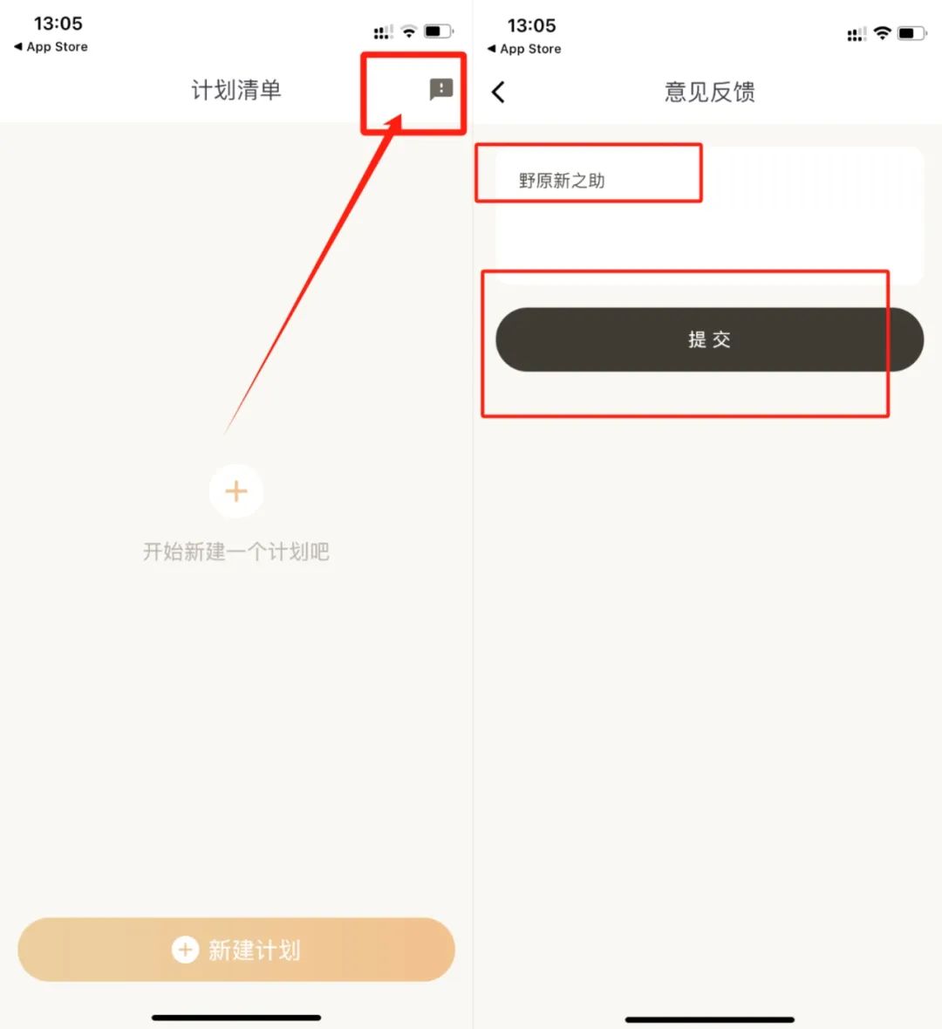Tap the cellular signal icon on the right screen
The height and width of the screenshot is (1029, 942).
857,33
